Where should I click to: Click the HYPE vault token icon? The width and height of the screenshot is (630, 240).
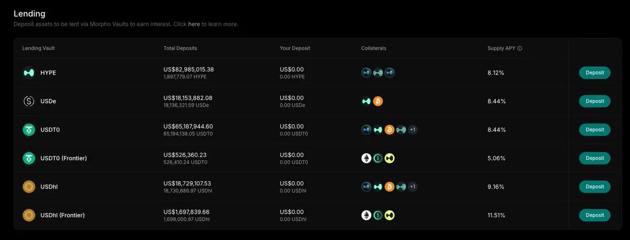(x=28, y=72)
